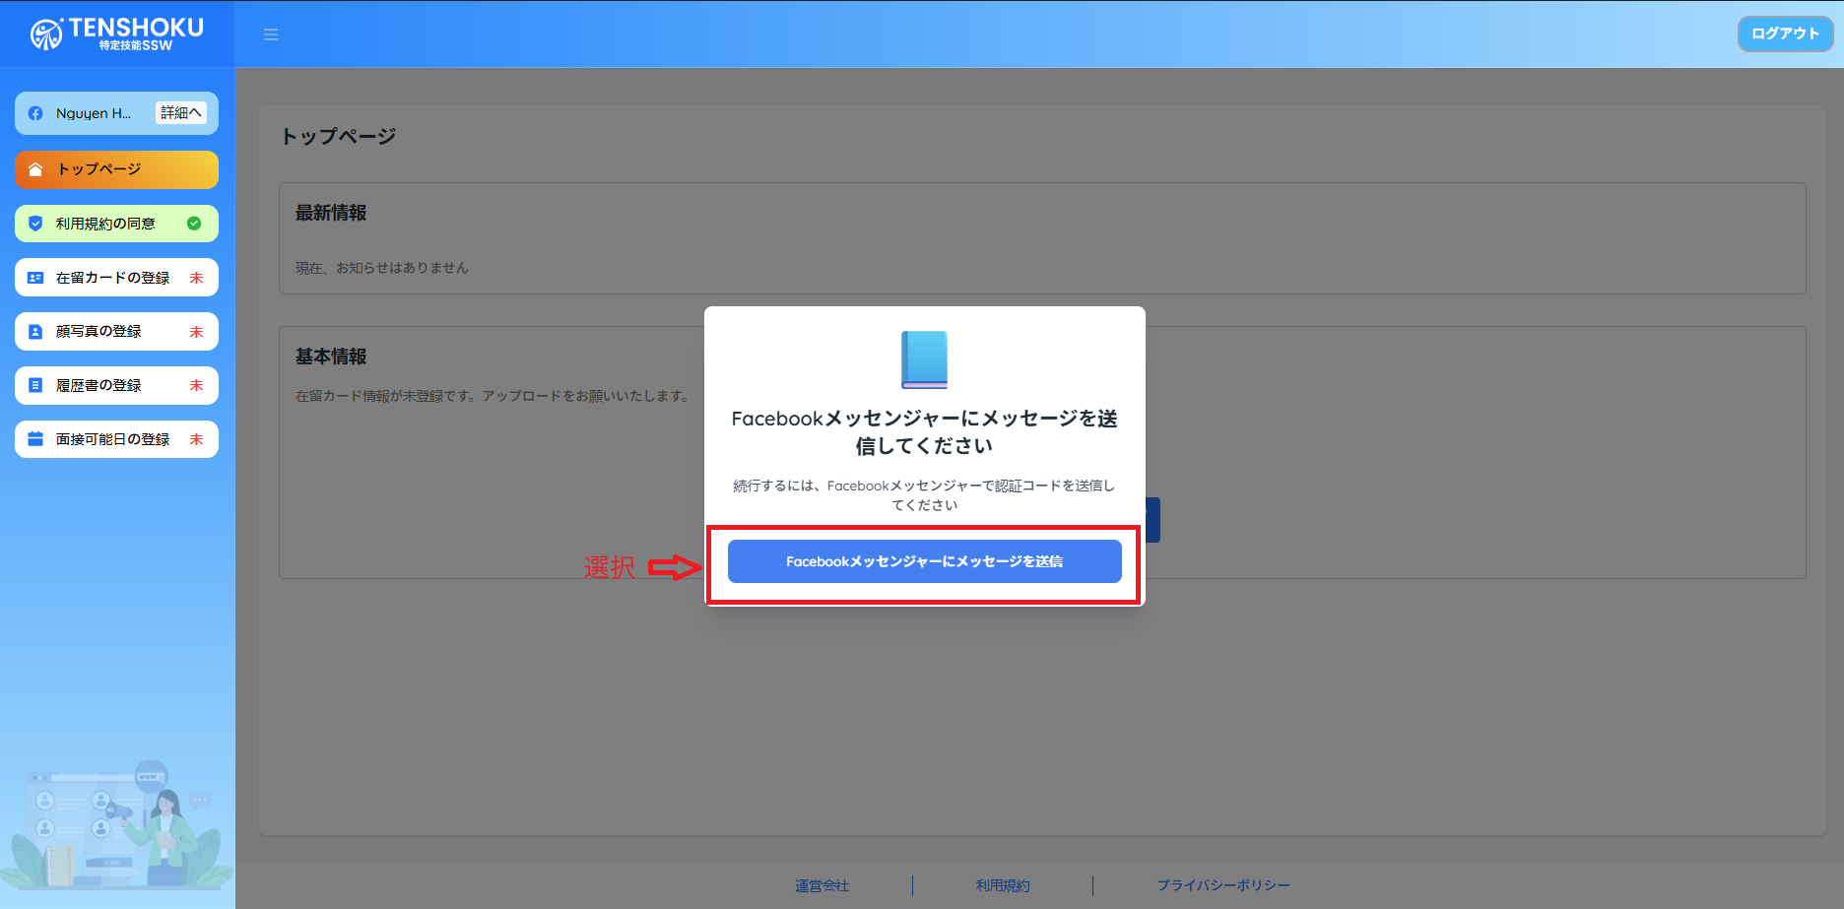Click the green checkmark on 利用規約の同意
This screenshot has height=909, width=1844.
click(x=194, y=224)
